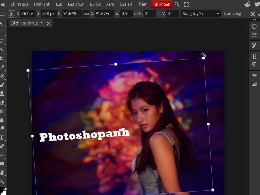Viewport: 260px width, 195px height.
Task: Open the Paragraph panel icon
Action: (x=254, y=65)
